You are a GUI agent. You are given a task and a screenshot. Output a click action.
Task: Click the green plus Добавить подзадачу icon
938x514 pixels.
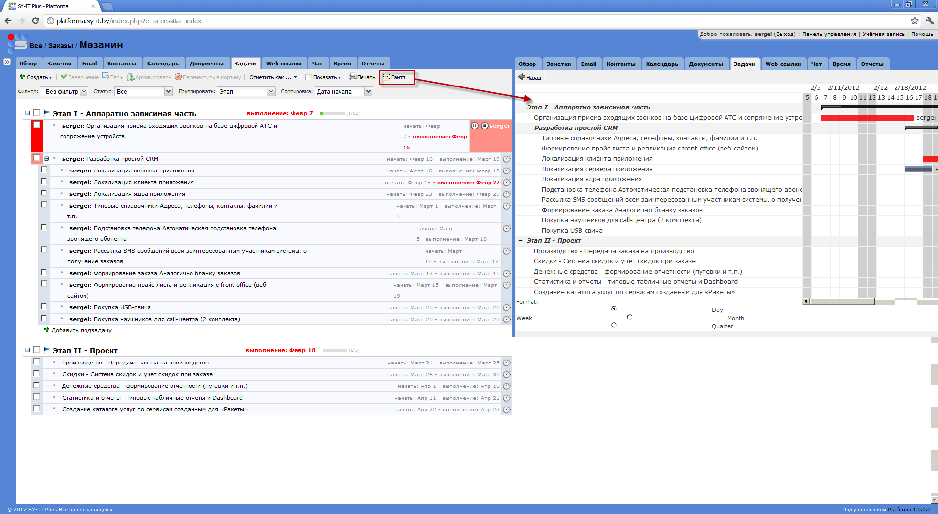coord(47,330)
